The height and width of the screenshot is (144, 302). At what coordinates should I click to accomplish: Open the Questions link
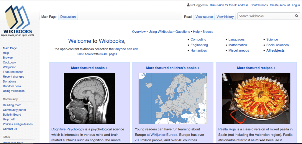coord(183,32)
